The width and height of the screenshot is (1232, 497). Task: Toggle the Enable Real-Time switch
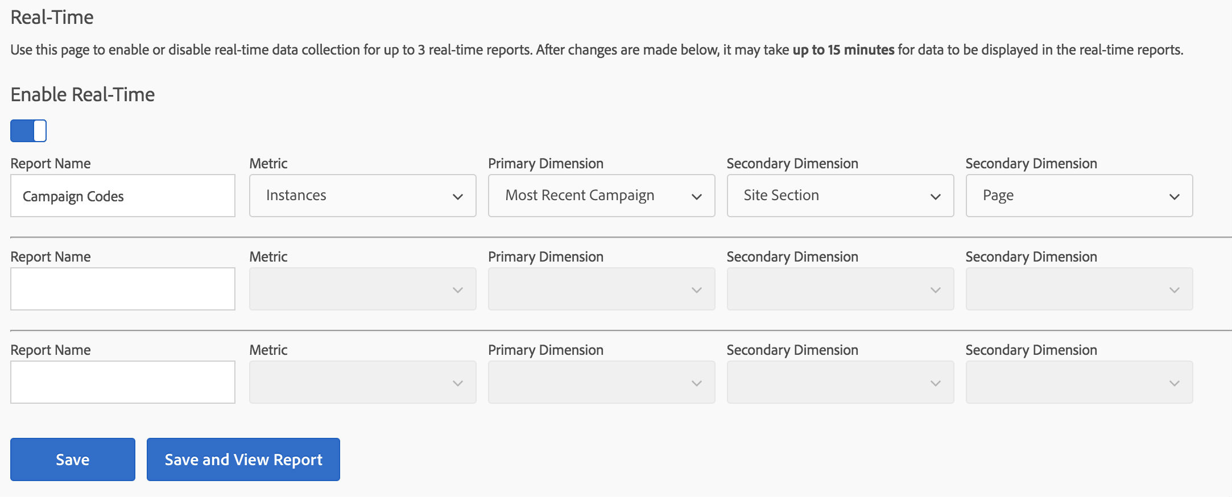[28, 131]
